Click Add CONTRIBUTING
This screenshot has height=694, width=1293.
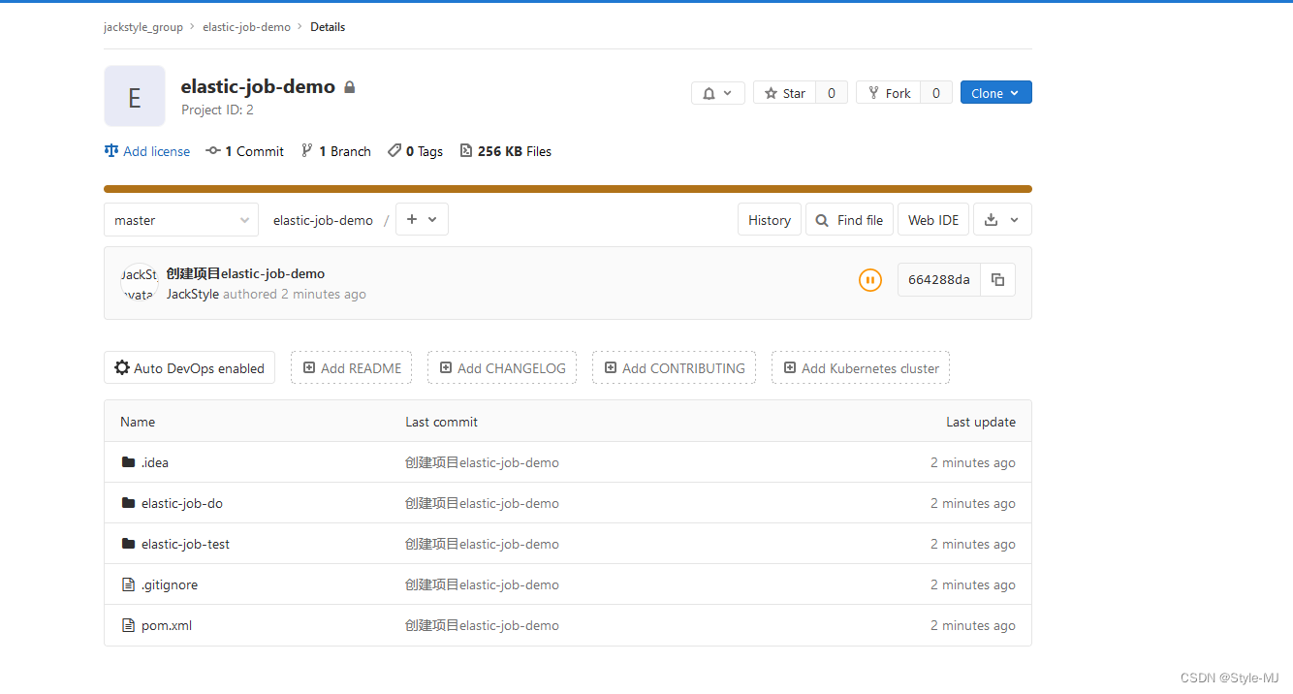675,368
